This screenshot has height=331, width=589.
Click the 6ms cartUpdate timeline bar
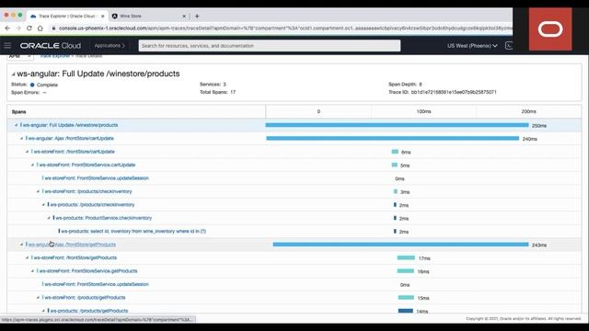[x=395, y=152]
